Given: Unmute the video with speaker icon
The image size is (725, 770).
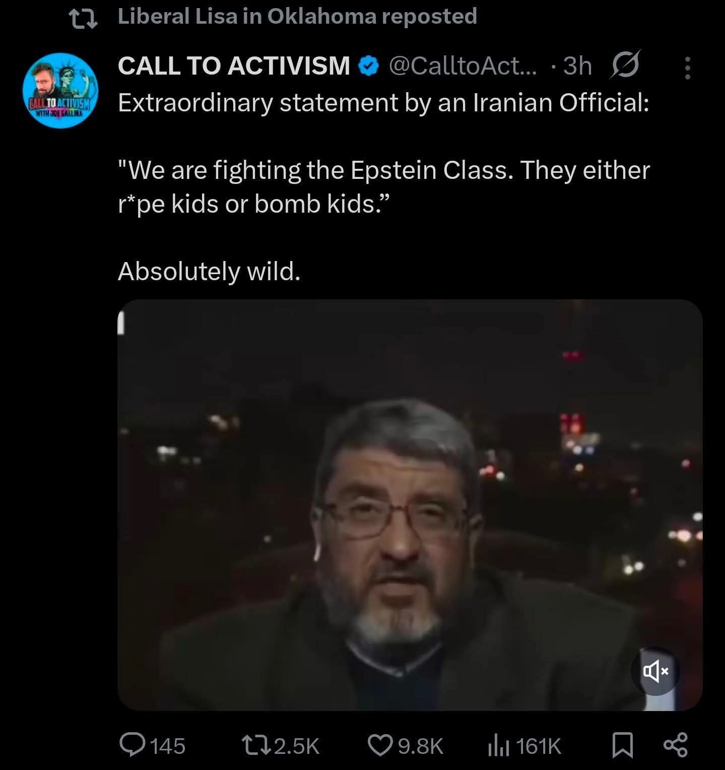Looking at the screenshot, I should [x=655, y=671].
